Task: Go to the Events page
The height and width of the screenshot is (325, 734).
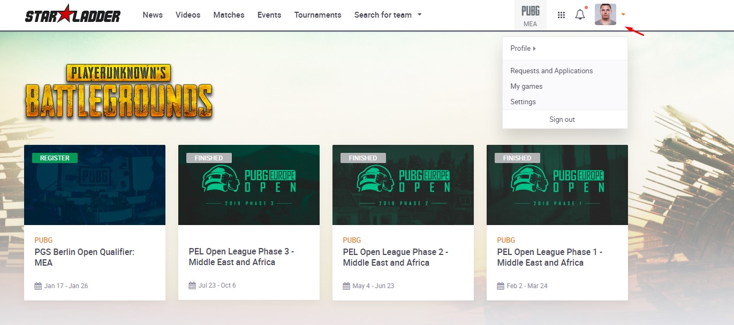Action: point(269,15)
